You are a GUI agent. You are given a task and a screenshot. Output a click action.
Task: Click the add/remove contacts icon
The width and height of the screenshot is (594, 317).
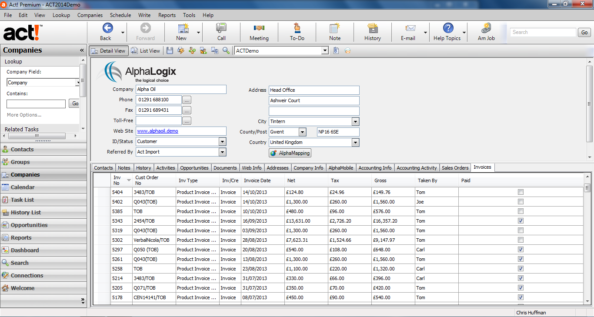[192, 51]
